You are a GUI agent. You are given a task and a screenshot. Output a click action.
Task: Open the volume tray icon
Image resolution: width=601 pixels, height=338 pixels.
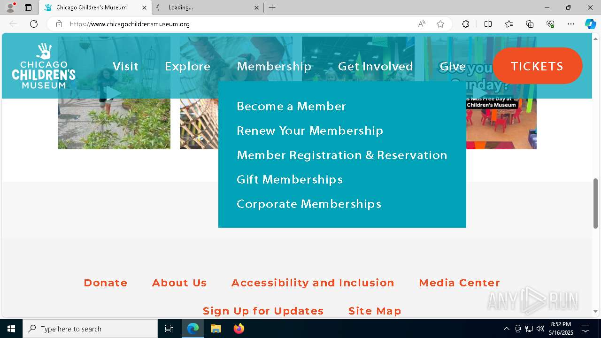(x=540, y=329)
